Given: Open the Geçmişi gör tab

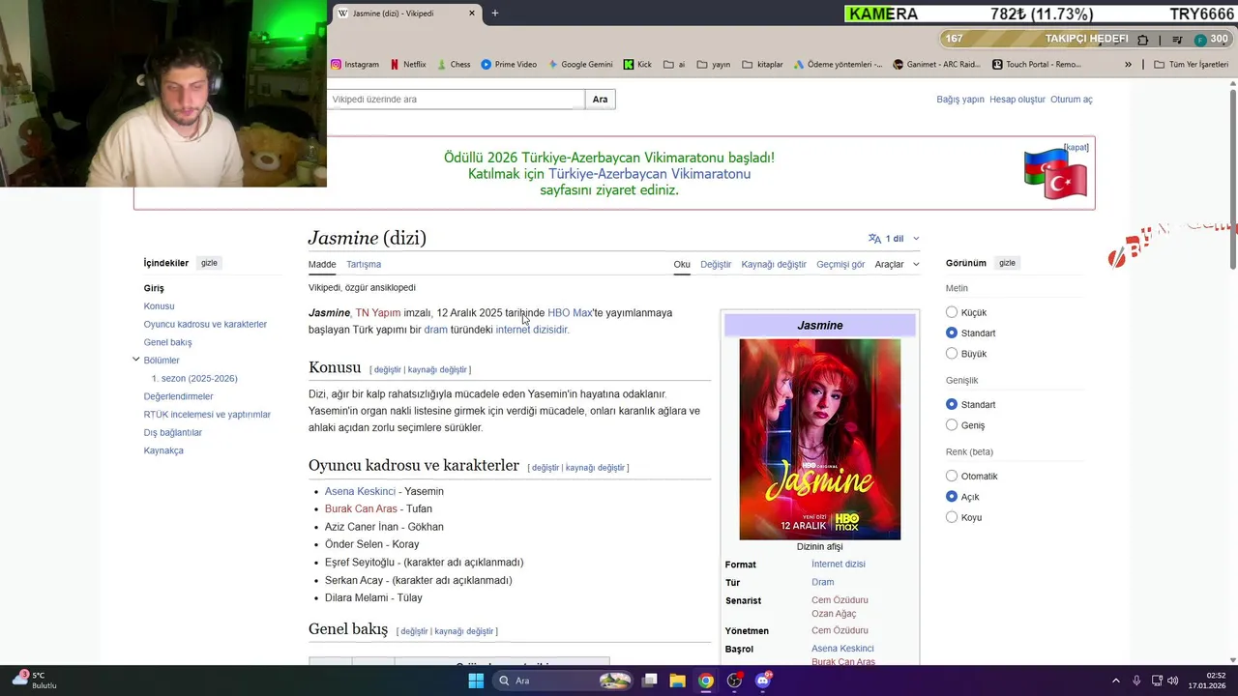Looking at the screenshot, I should point(840,264).
